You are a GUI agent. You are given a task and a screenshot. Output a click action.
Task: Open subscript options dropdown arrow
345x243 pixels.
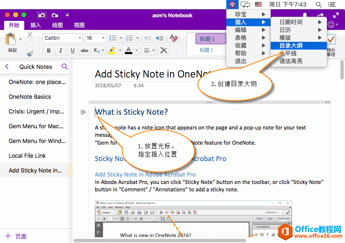click(103, 50)
